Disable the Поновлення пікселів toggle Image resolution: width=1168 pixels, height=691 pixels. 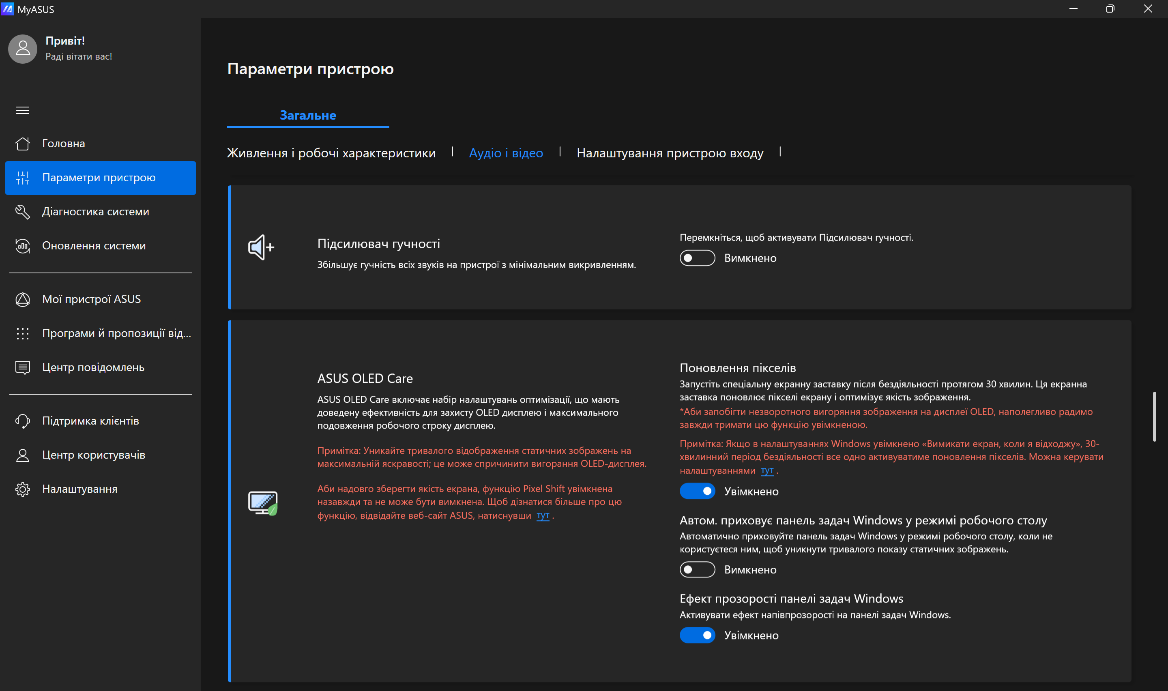click(x=697, y=491)
